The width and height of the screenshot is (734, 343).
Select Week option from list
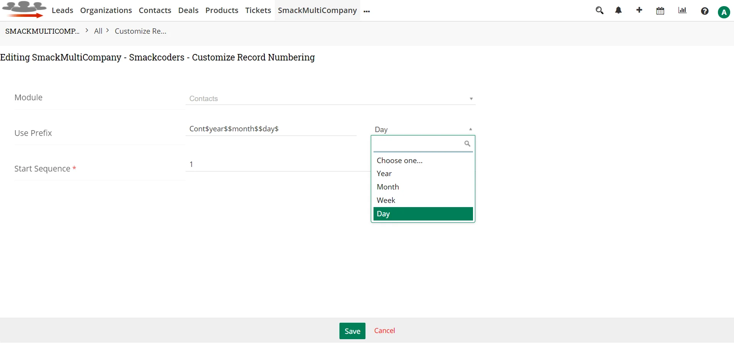click(x=423, y=200)
